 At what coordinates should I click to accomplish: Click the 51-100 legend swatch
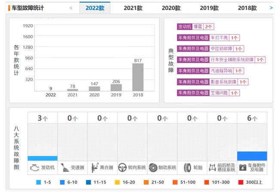175,182
